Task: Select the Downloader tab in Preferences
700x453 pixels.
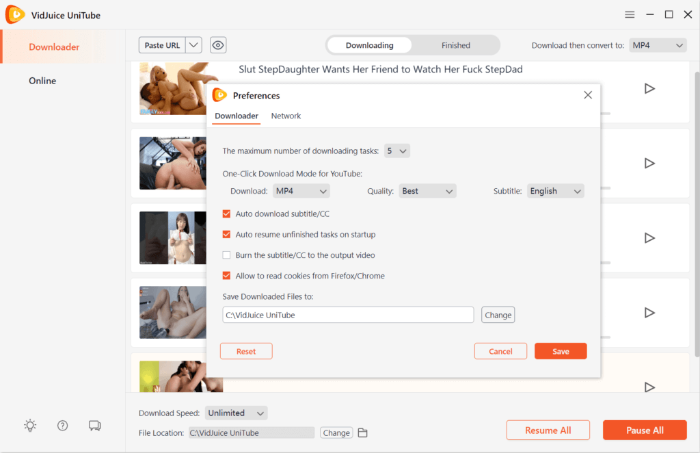Action: click(237, 116)
